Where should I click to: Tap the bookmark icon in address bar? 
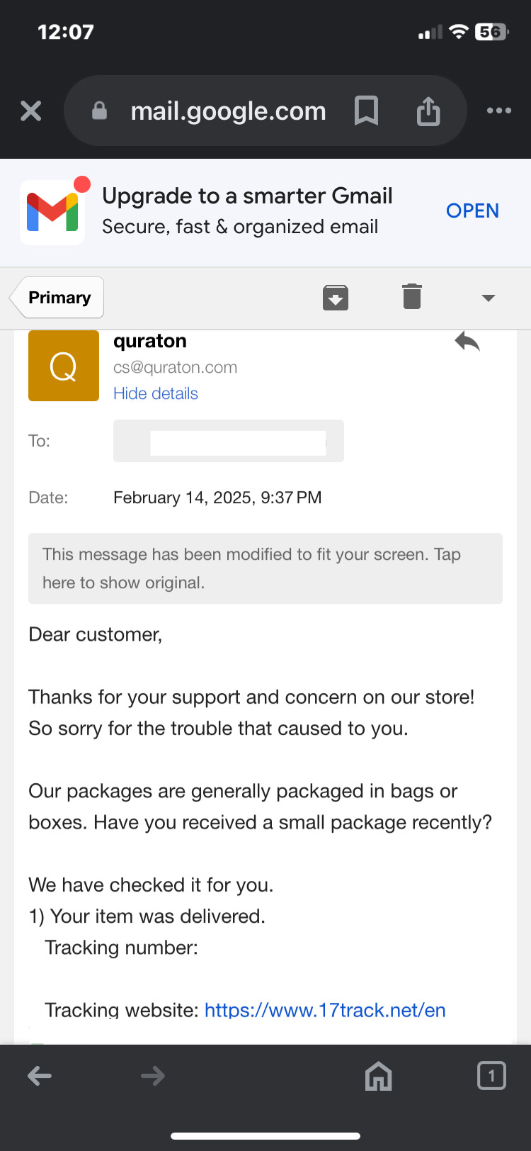(x=366, y=111)
